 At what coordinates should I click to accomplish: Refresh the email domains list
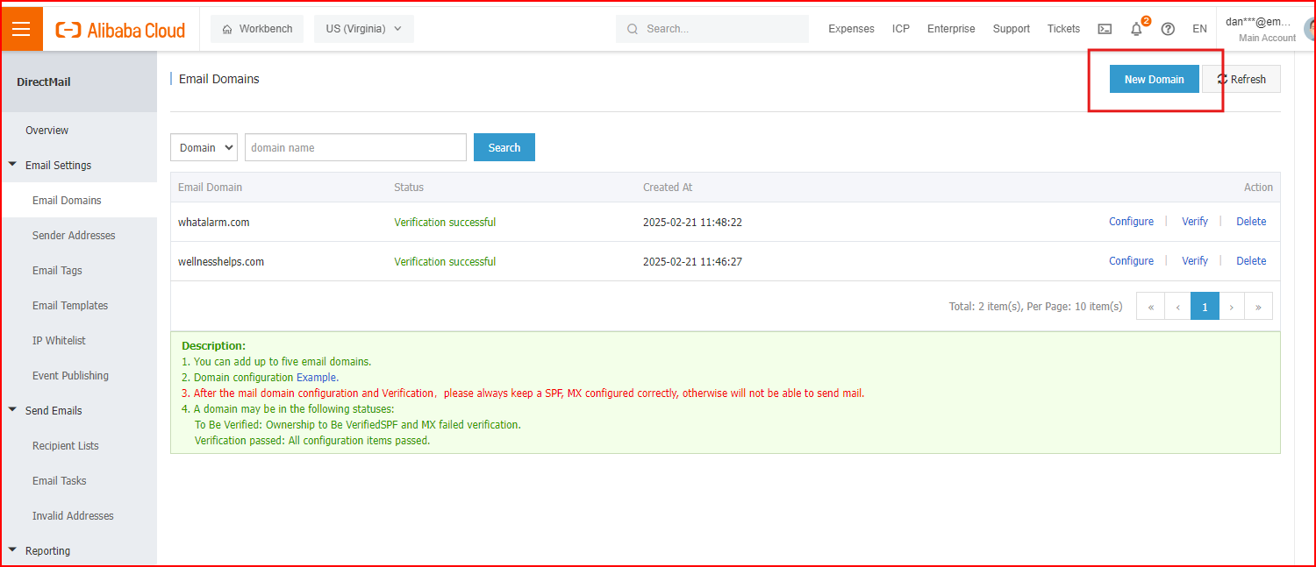pos(1241,79)
